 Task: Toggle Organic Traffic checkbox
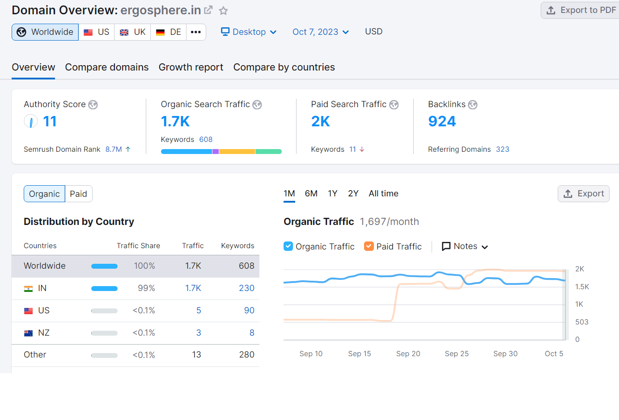pyautogui.click(x=288, y=246)
